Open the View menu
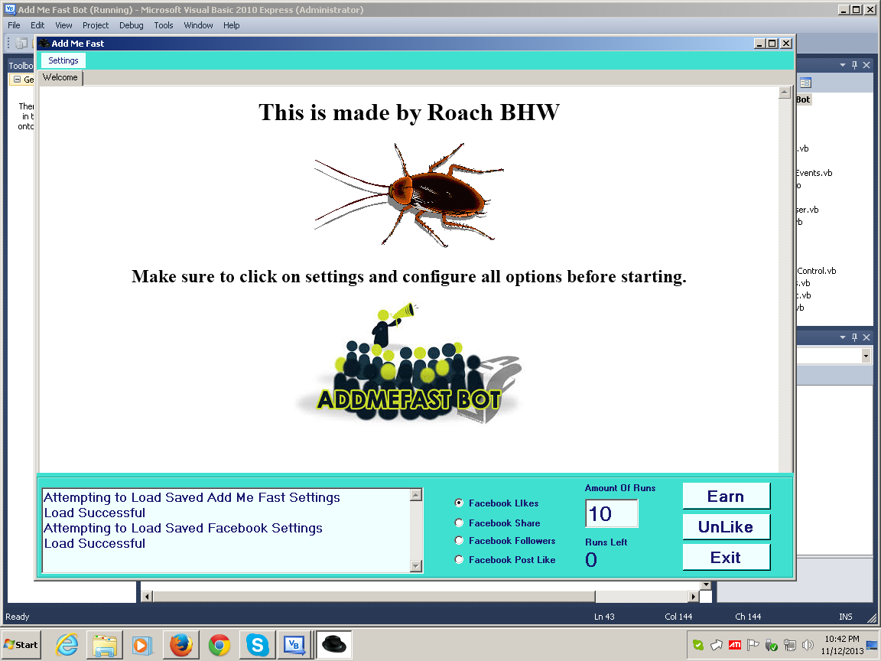Viewport: 881px width, 661px height. (63, 25)
